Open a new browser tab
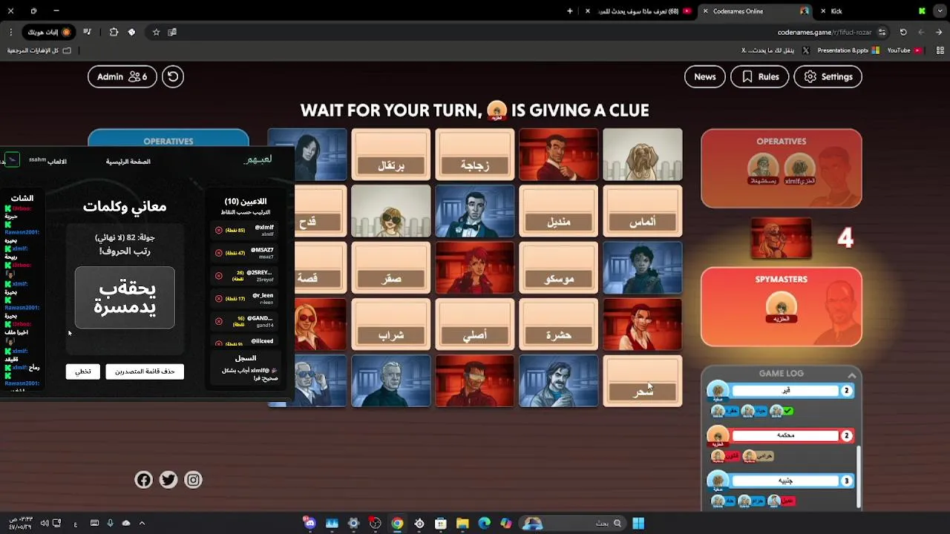The height and width of the screenshot is (534, 950). (570, 11)
